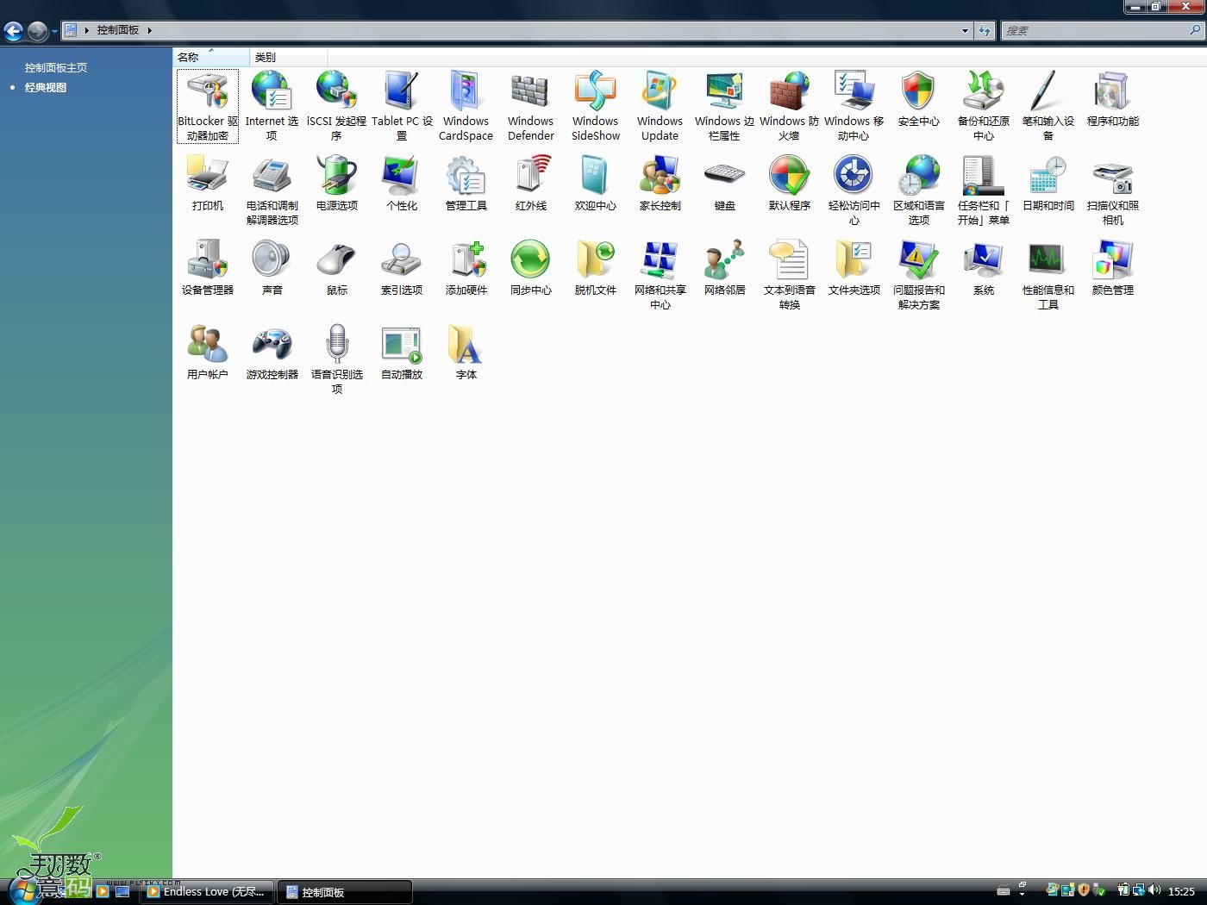Open Windows 移动中心 icon

tap(854, 92)
